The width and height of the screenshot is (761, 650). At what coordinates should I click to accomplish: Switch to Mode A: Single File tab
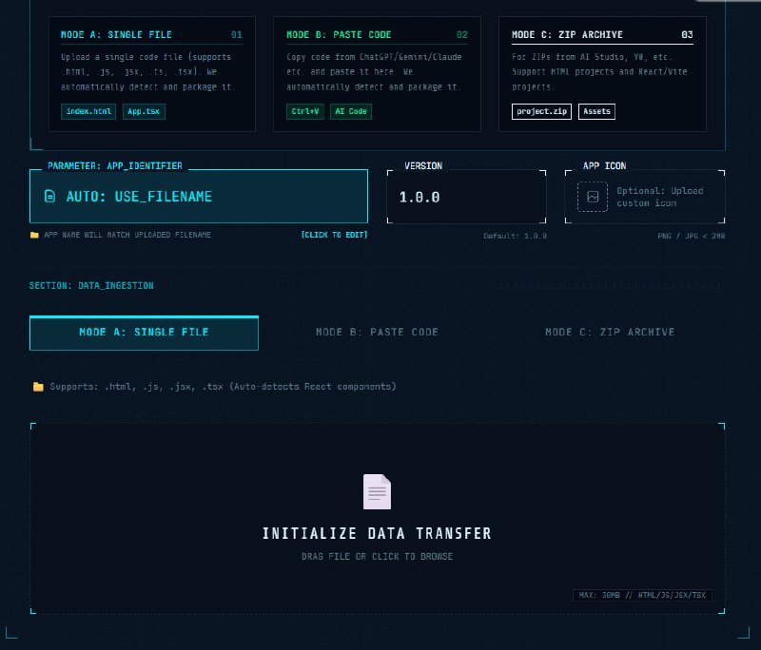pos(144,333)
